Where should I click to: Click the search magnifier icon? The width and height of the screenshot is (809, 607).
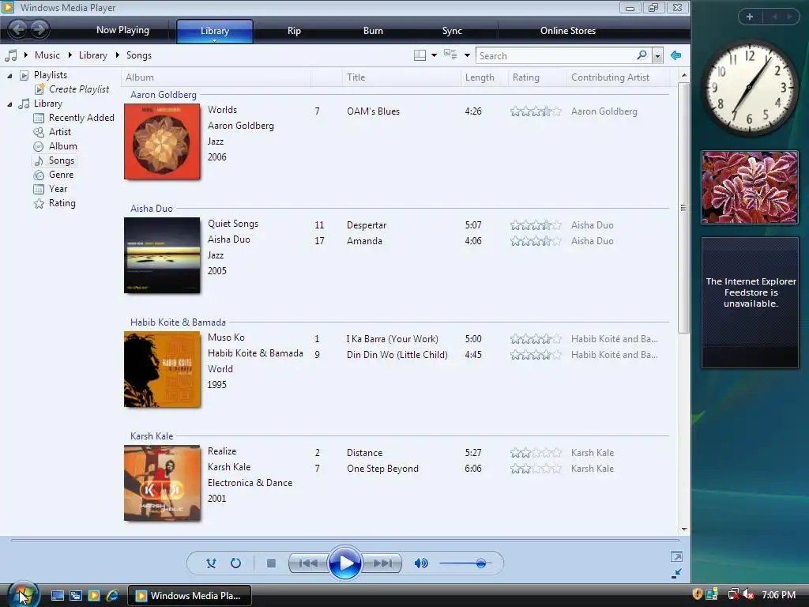[x=642, y=55]
